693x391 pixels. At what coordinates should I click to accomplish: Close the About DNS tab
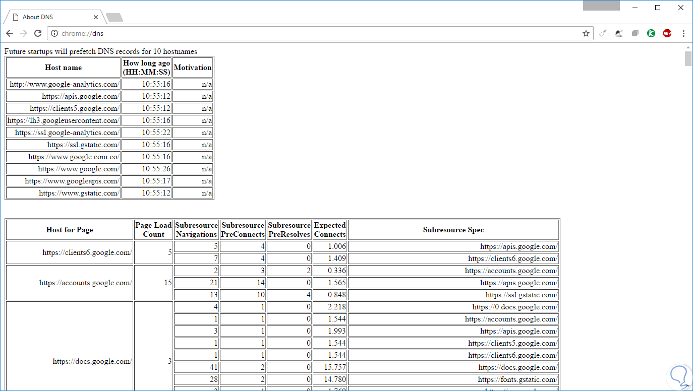(96, 17)
